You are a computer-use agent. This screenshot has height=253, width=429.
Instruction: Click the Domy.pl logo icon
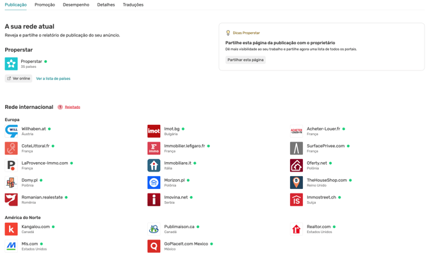(x=12, y=183)
